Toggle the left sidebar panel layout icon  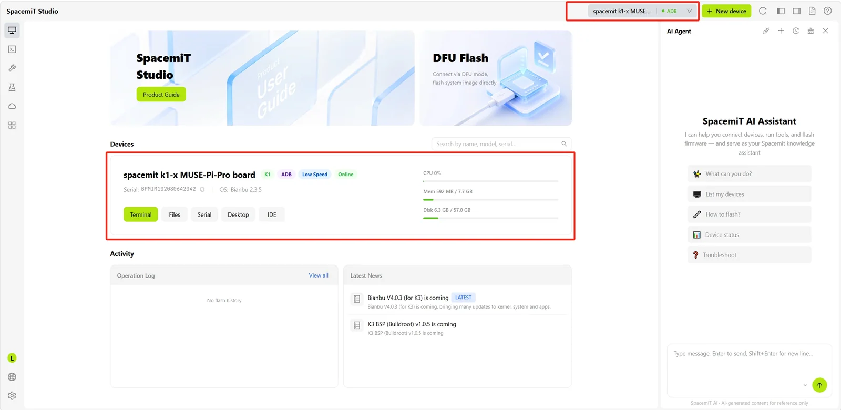click(x=781, y=11)
